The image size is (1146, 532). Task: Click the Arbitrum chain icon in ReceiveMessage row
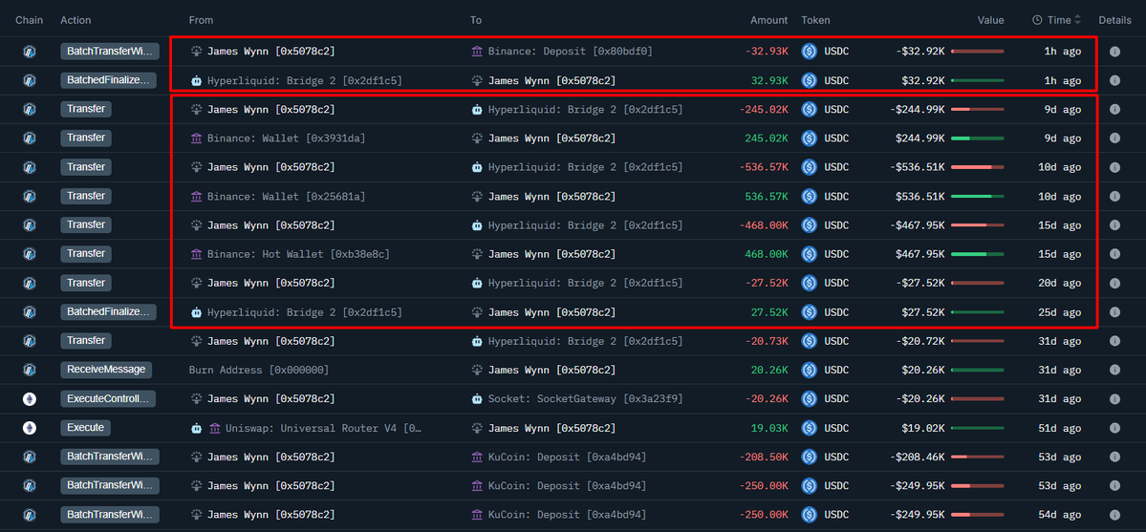point(30,370)
